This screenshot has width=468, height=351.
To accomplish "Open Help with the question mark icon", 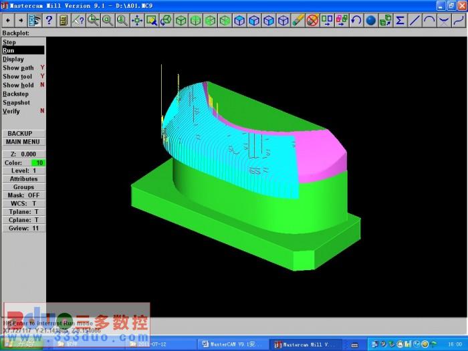I will click(x=49, y=20).
